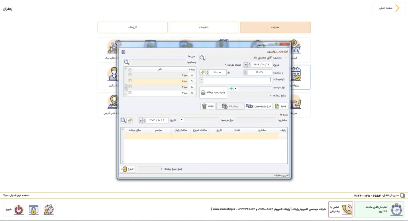Click the save disk icon in reservation dialog
The width and height of the screenshot is (408, 221).
click(124, 52)
